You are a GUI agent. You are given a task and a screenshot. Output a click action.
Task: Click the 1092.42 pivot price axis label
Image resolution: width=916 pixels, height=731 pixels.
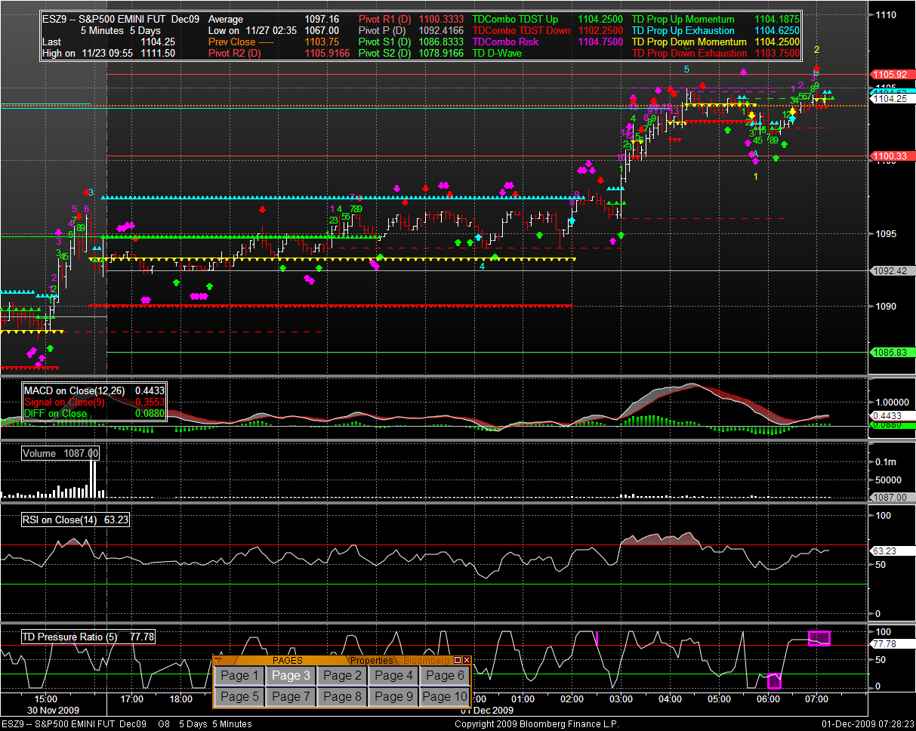888,270
